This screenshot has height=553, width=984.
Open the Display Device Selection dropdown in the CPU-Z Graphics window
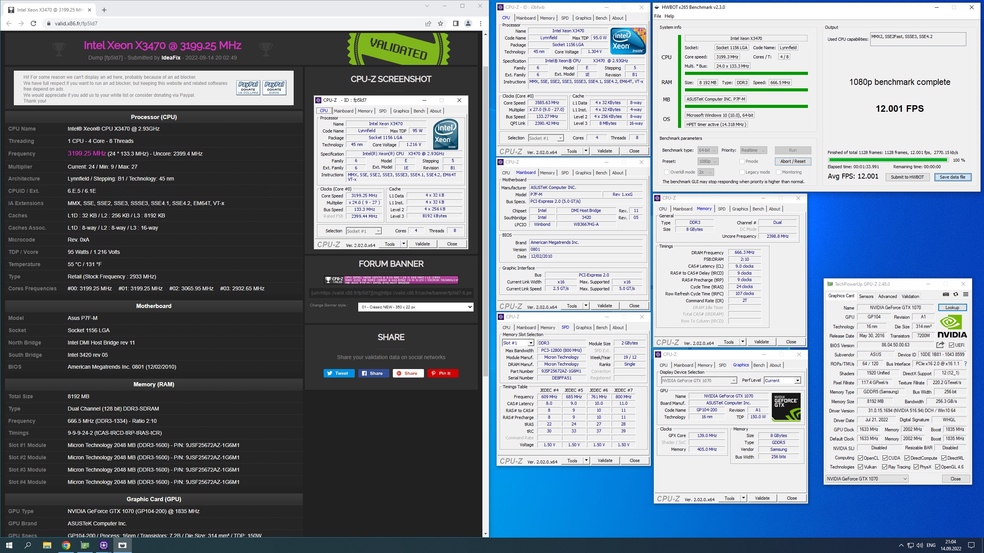[x=699, y=381]
